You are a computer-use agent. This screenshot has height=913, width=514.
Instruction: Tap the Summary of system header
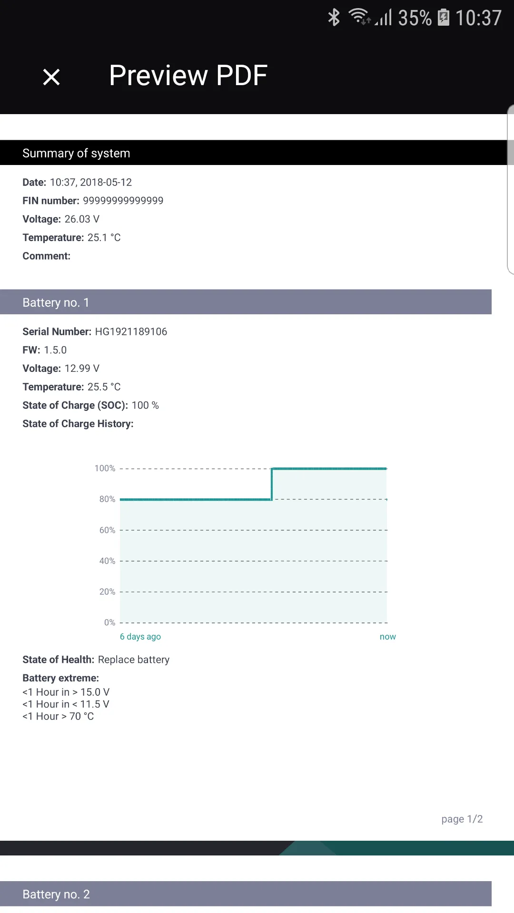click(76, 153)
